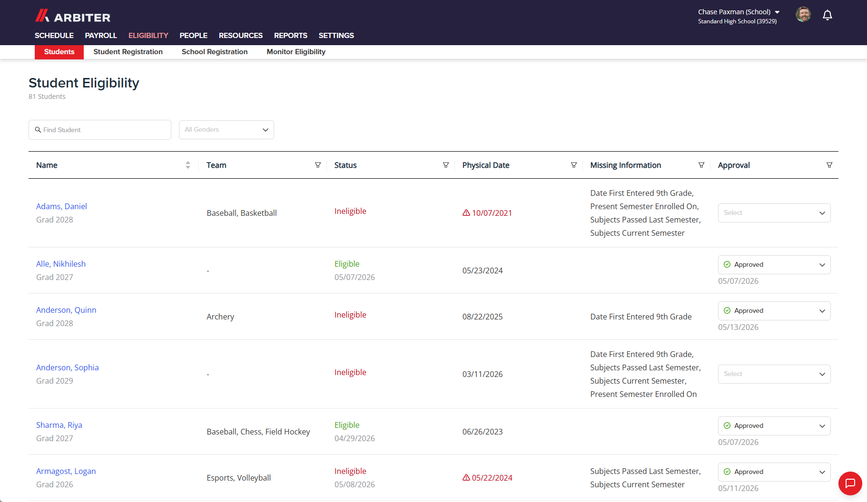
Task: Click the user profile avatar
Action: click(803, 14)
